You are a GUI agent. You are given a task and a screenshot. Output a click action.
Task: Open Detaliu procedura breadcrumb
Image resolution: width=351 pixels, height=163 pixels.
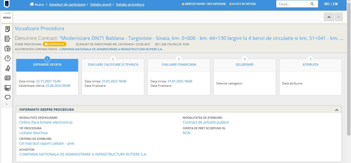[130, 4]
